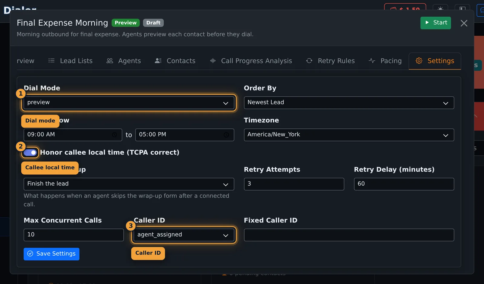484x284 pixels.
Task: Open the Call Progress Analysis tab
Action: [251, 61]
